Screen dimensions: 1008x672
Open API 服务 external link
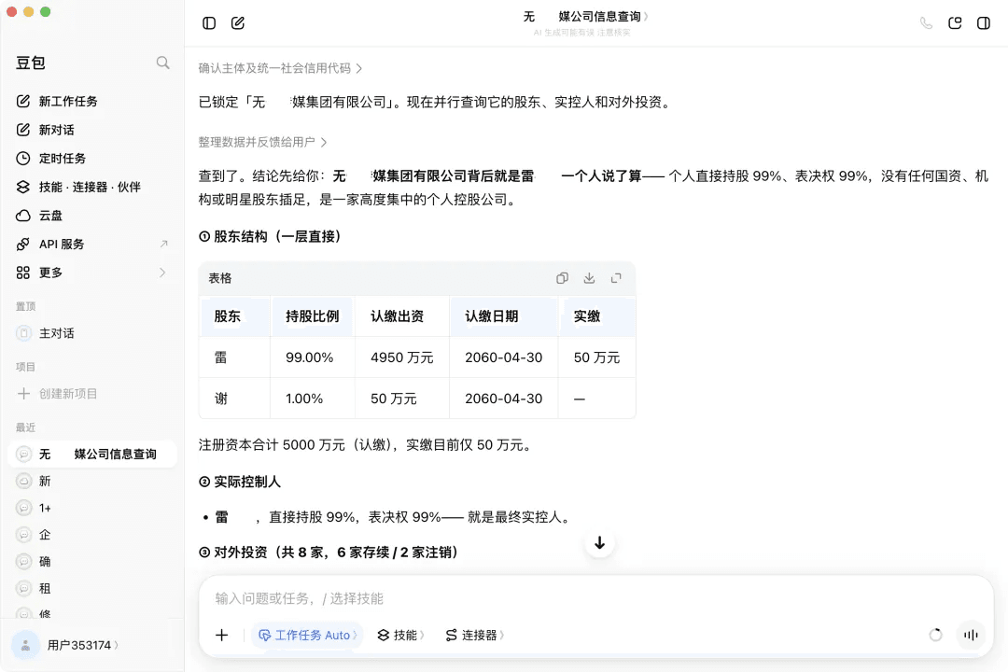91,245
